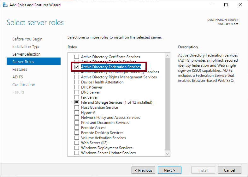Image resolution: width=248 pixels, height=177 pixels.
Task: Click the wizard icon in title bar
Action: pos(5,5)
